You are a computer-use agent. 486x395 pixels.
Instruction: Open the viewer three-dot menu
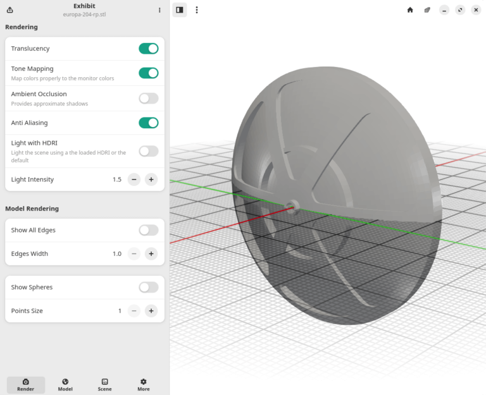pyautogui.click(x=197, y=10)
